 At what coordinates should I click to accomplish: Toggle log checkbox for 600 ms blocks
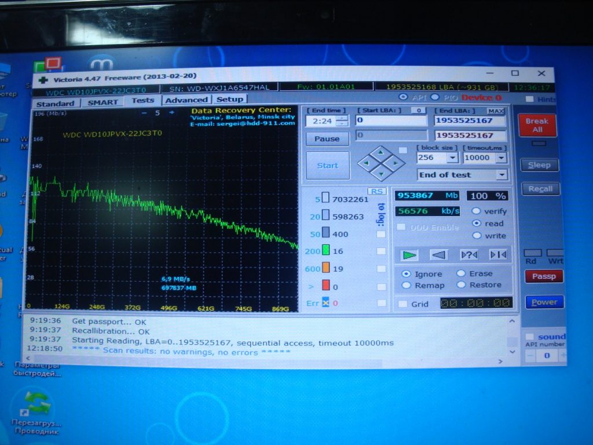(x=381, y=268)
